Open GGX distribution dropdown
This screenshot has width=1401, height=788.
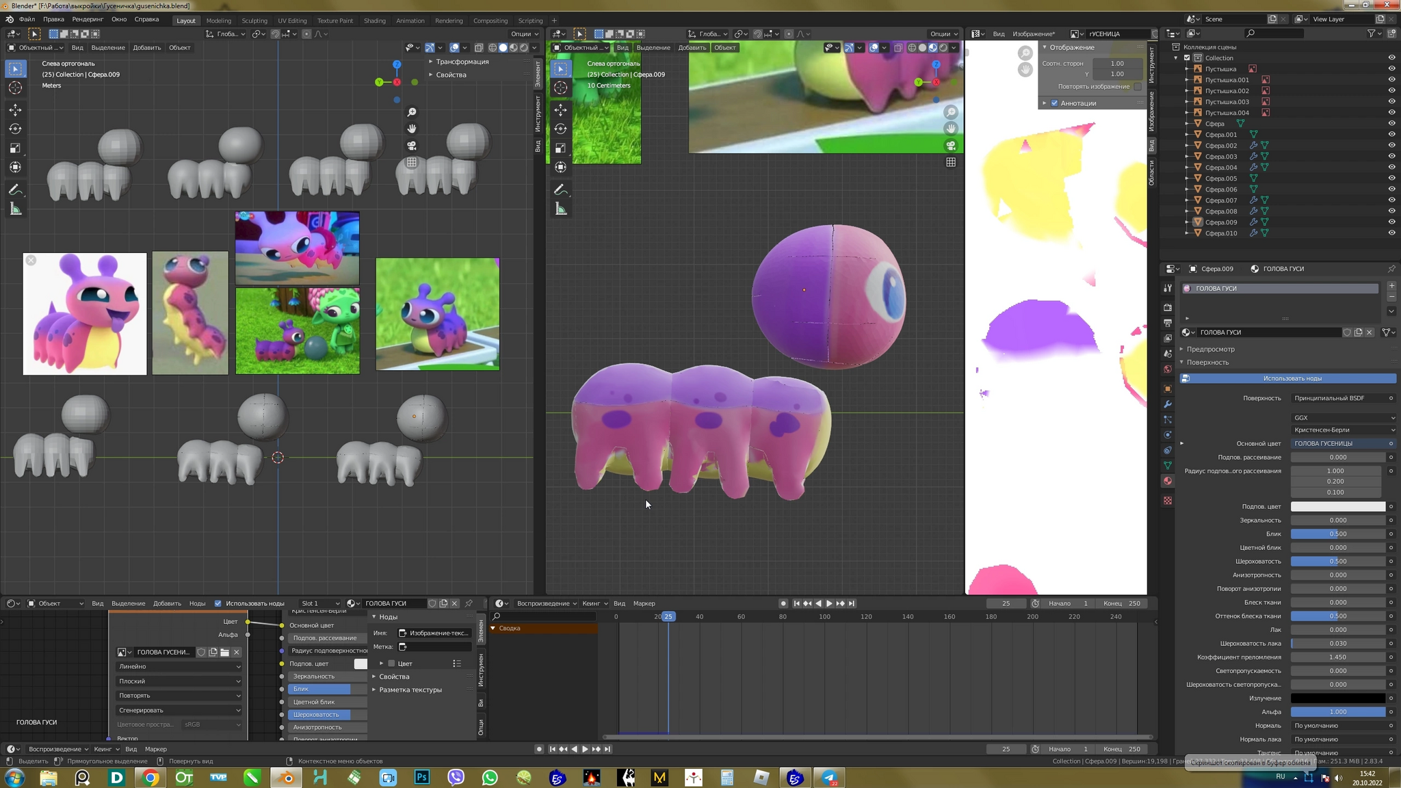pos(1344,418)
